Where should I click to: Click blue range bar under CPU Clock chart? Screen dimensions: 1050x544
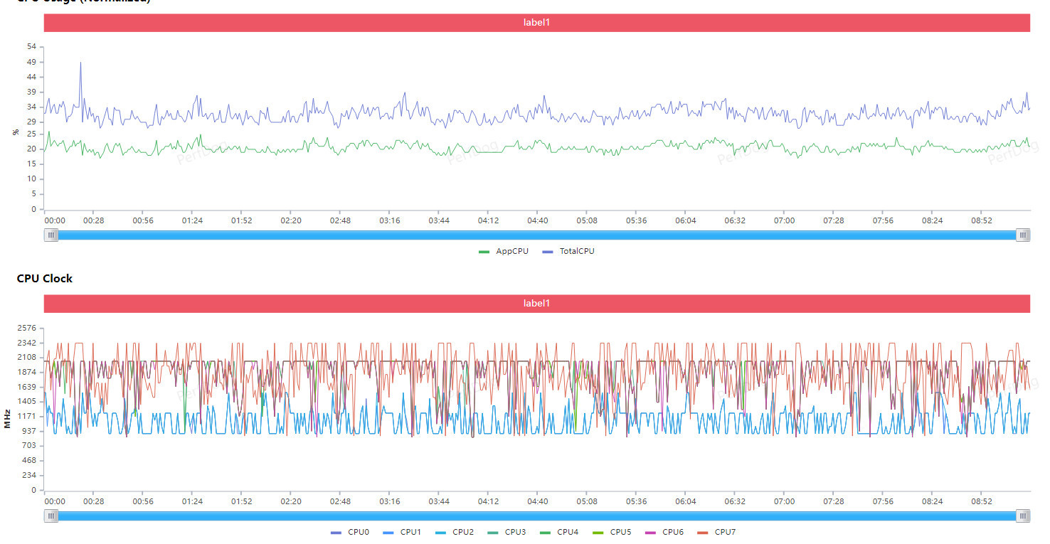[x=537, y=516]
